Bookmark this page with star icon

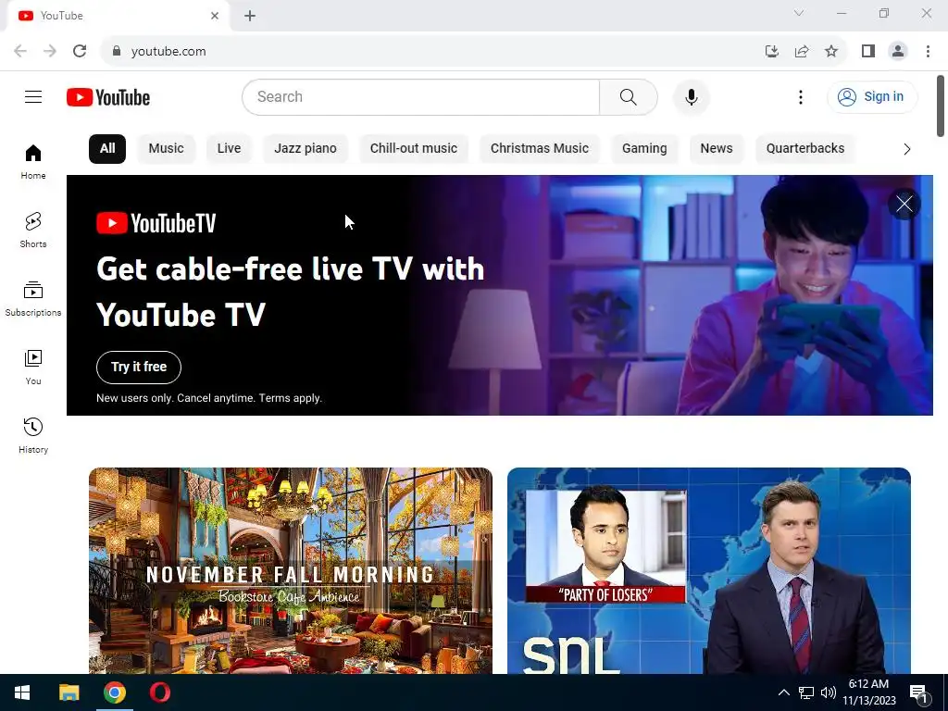pyautogui.click(x=831, y=52)
